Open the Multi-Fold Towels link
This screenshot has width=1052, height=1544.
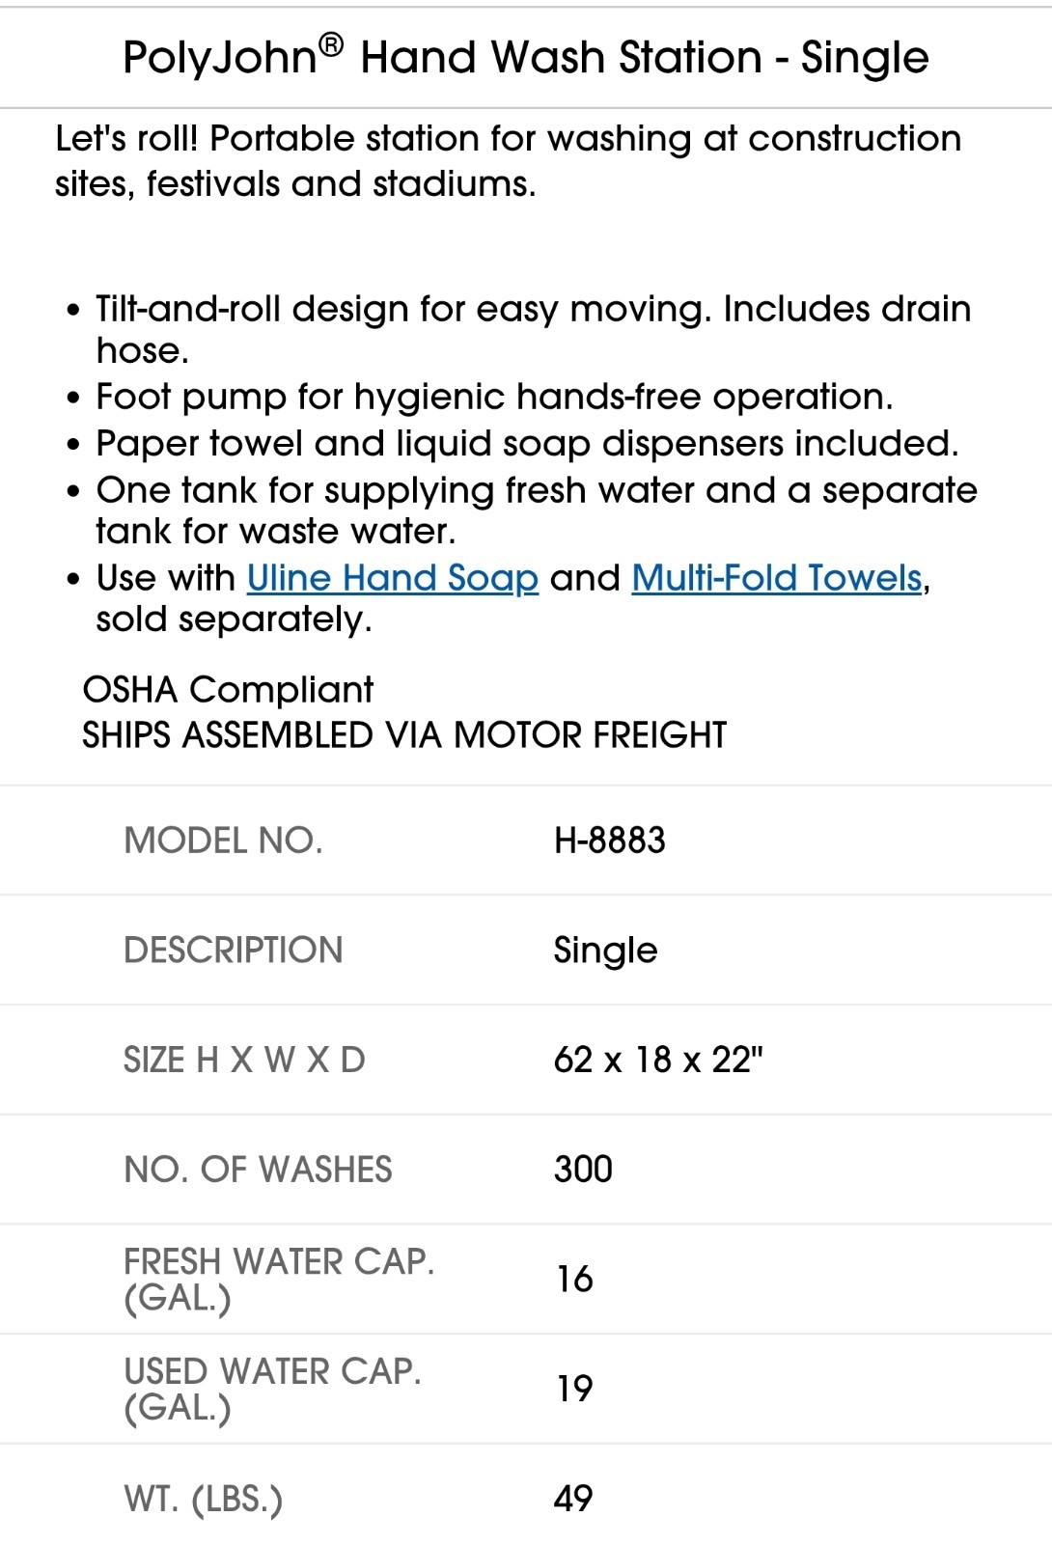777,578
